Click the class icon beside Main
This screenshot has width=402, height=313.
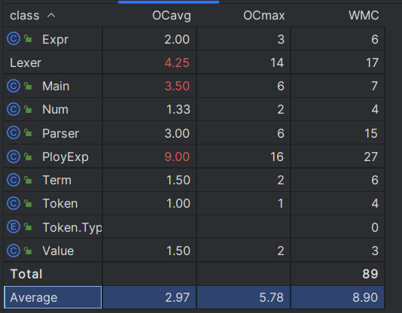click(14, 86)
